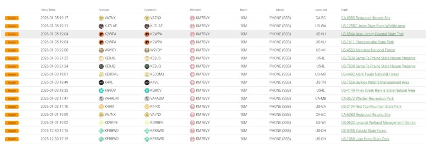426x148 pixels.
Task: Click W9YOY operator avatar icon
Action: pyautogui.click(x=147, y=50)
